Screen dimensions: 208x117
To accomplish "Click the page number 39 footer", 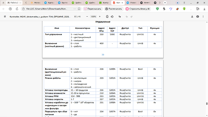I will click(x=103, y=55).
